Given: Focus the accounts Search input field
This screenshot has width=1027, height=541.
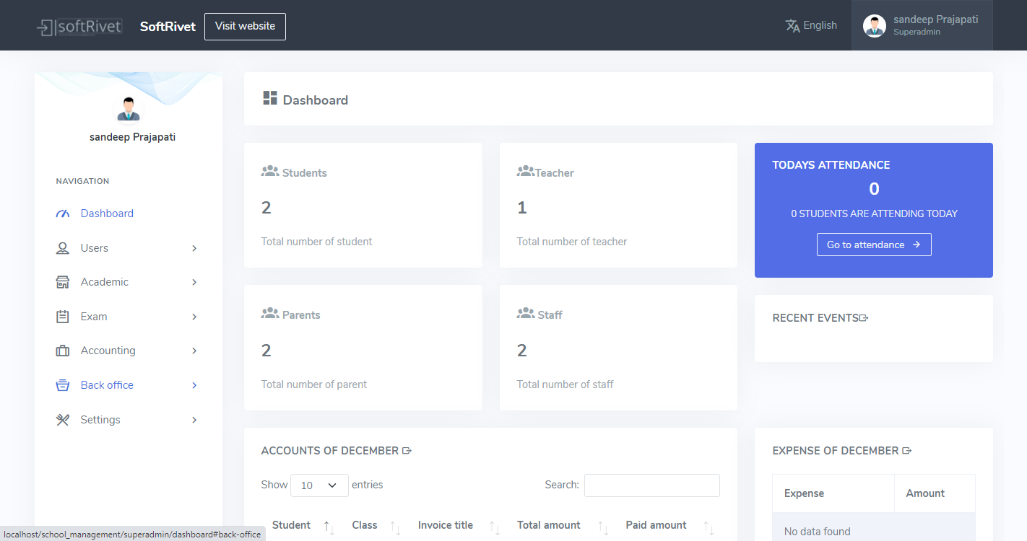Looking at the screenshot, I should [x=651, y=485].
